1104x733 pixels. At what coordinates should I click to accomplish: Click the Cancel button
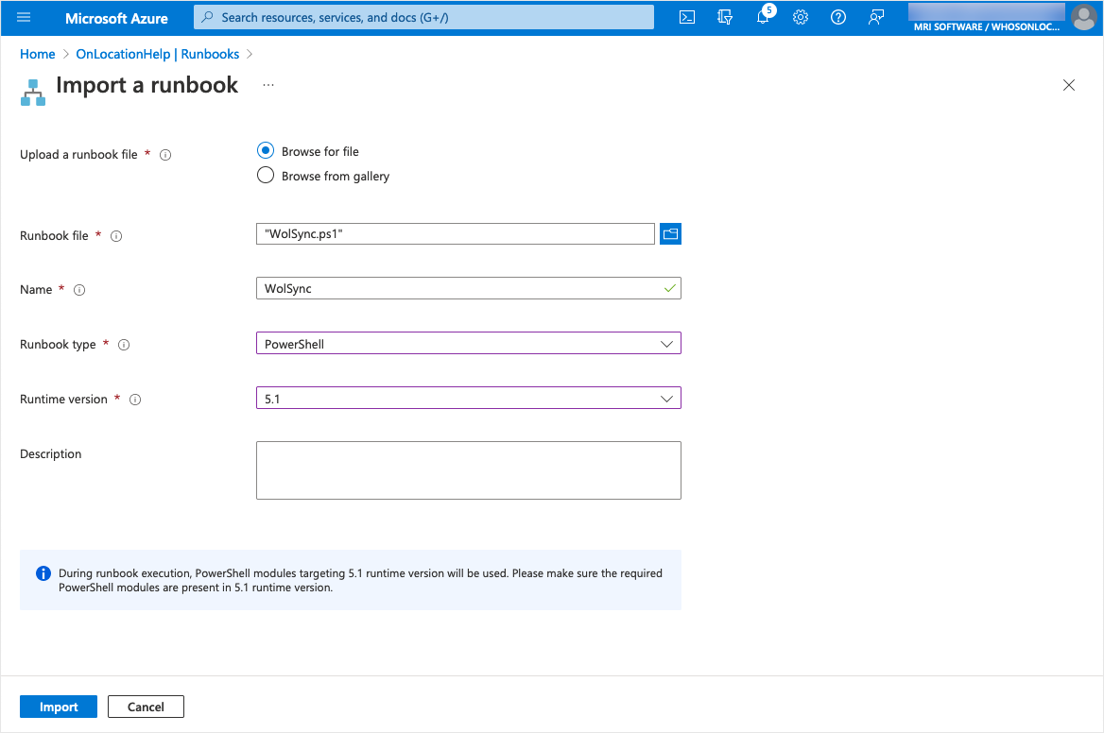[146, 707]
